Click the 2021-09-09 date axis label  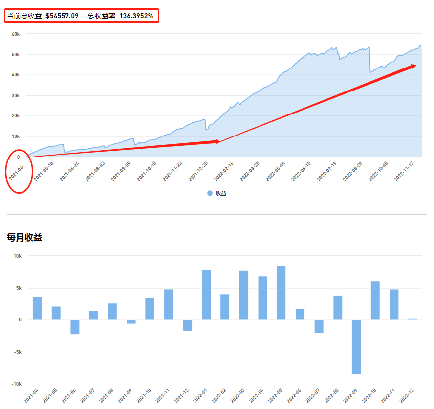pos(121,171)
